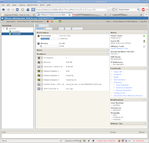This screenshot has height=143, width=149.
Task: Switch to Openstuff Wiki browser tab
Action: click(19, 15)
